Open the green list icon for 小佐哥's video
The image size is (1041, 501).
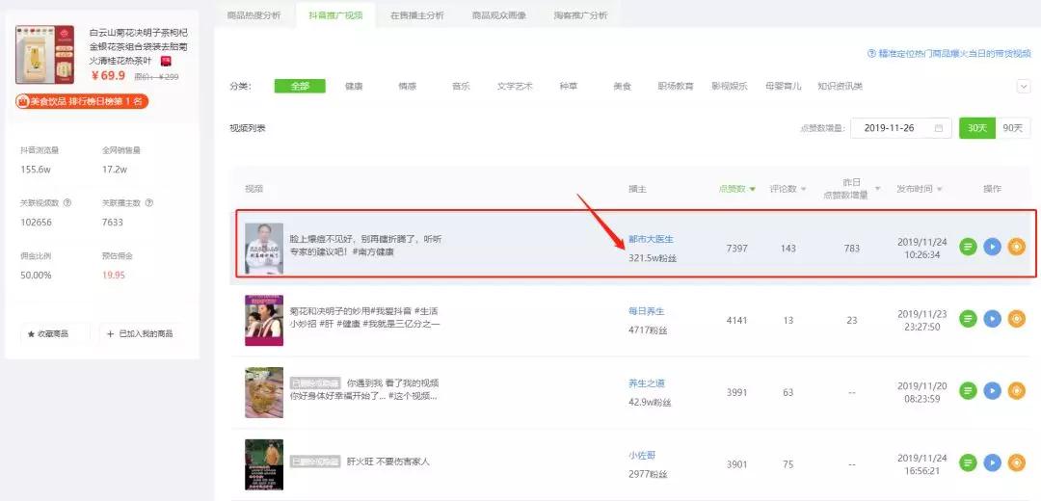[x=969, y=463]
